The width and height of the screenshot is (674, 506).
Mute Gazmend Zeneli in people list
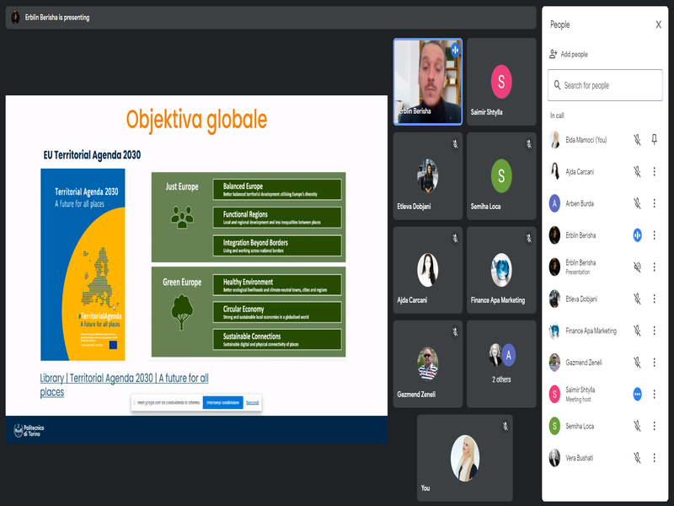pos(637,363)
